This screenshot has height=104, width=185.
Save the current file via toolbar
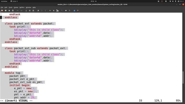(5, 11)
